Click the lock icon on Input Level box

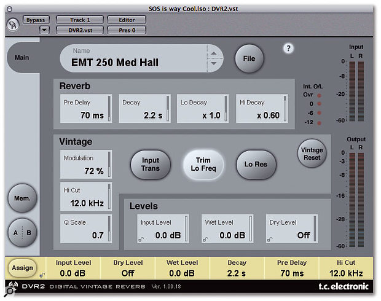coord(141,240)
